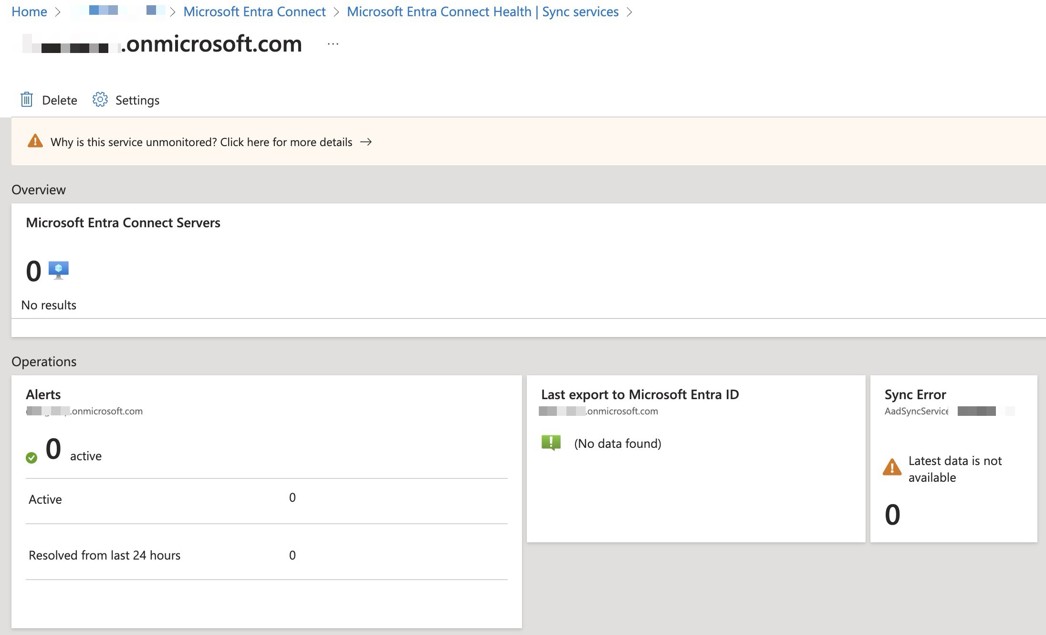Click the Delete trash can icon

(x=27, y=100)
